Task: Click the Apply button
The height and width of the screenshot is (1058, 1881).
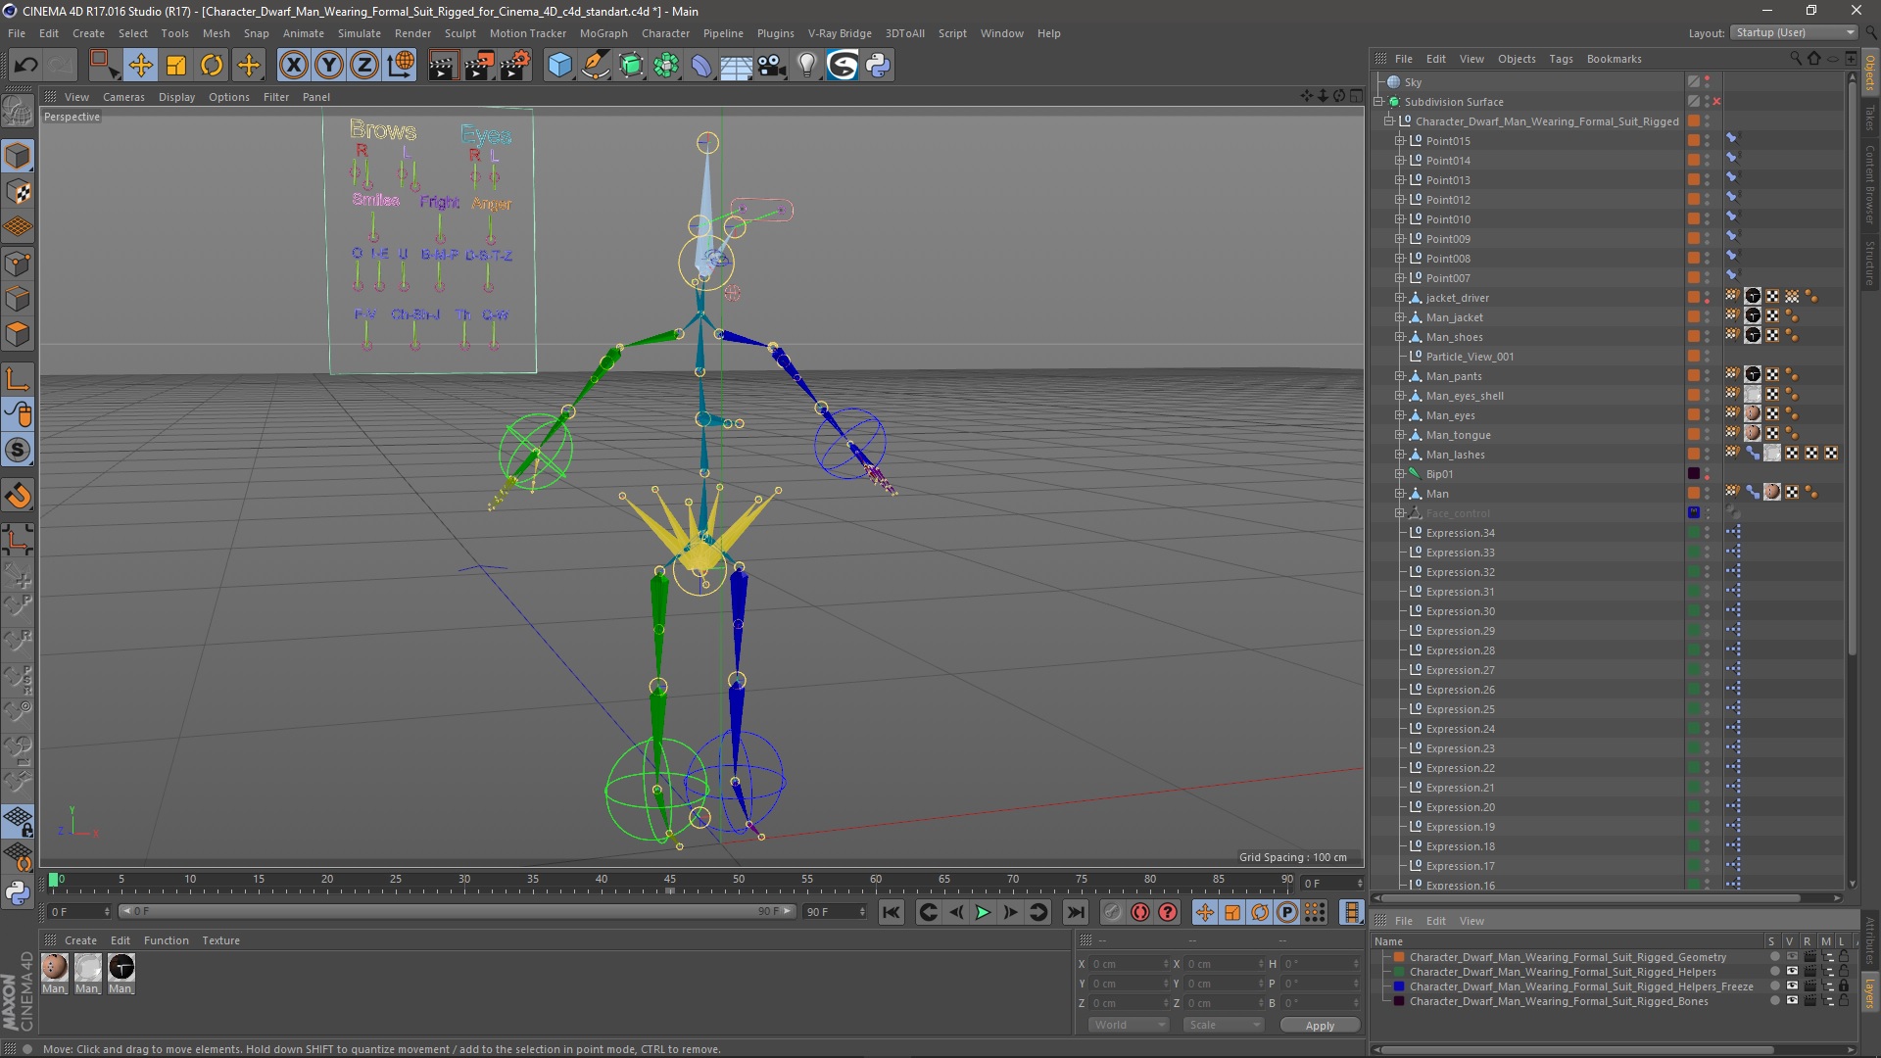Action: pyautogui.click(x=1320, y=1025)
